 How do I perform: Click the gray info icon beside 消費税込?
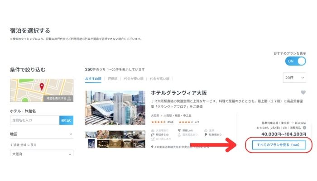(x=304, y=128)
